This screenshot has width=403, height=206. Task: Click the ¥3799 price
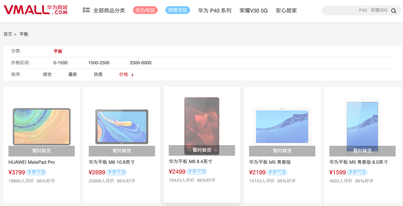pos(17,173)
